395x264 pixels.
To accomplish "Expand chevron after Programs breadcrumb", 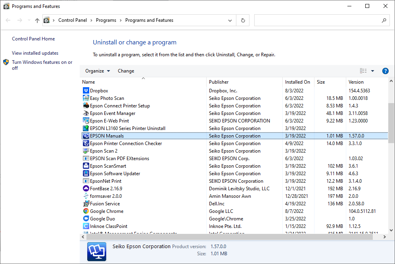I will coord(121,20).
